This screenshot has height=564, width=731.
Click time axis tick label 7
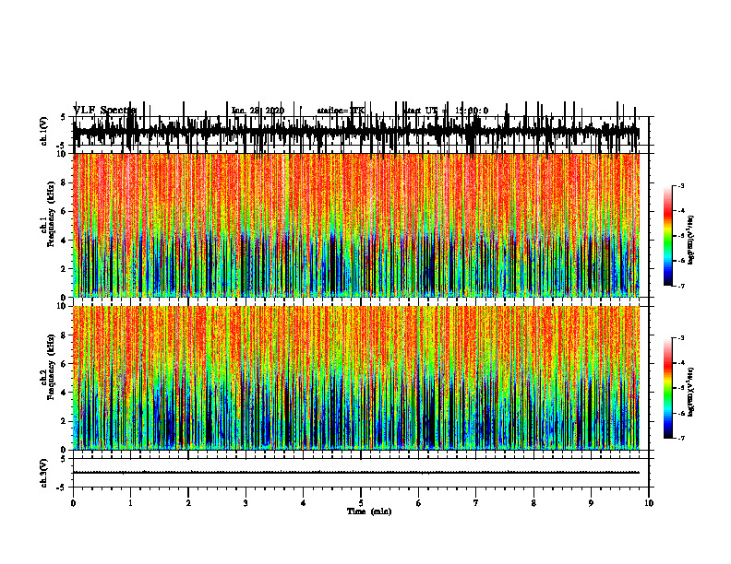476,502
